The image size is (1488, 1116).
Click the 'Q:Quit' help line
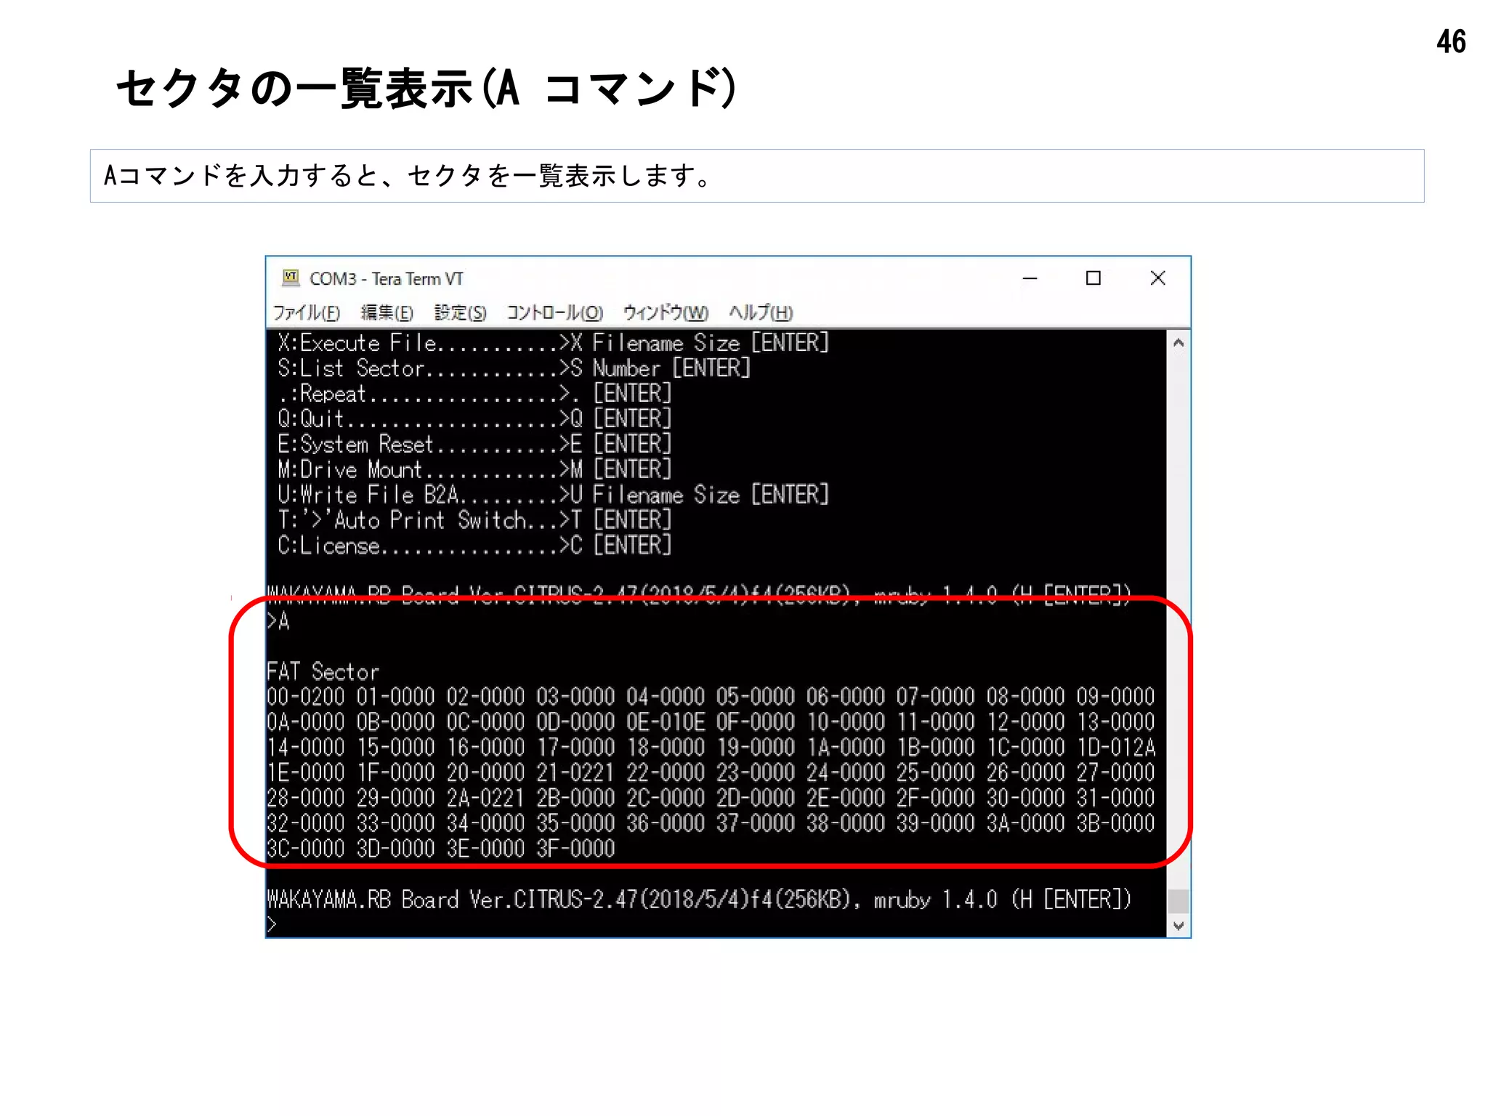coord(474,418)
